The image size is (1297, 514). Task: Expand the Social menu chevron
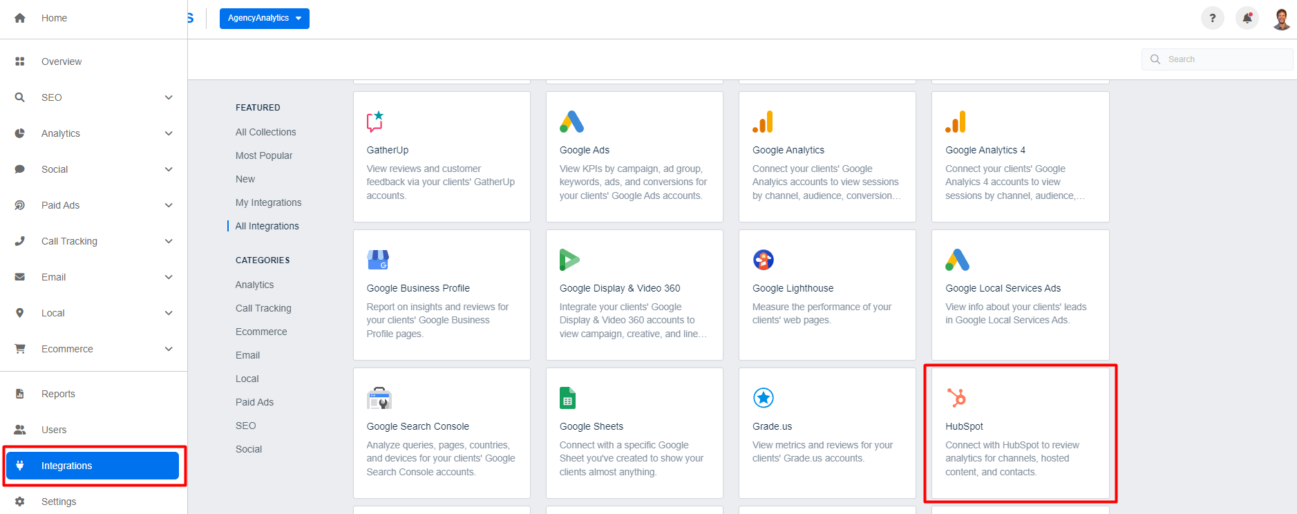pyautogui.click(x=169, y=169)
